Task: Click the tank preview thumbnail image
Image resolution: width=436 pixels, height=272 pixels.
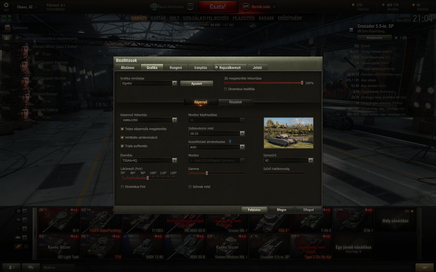Action: tap(288, 133)
